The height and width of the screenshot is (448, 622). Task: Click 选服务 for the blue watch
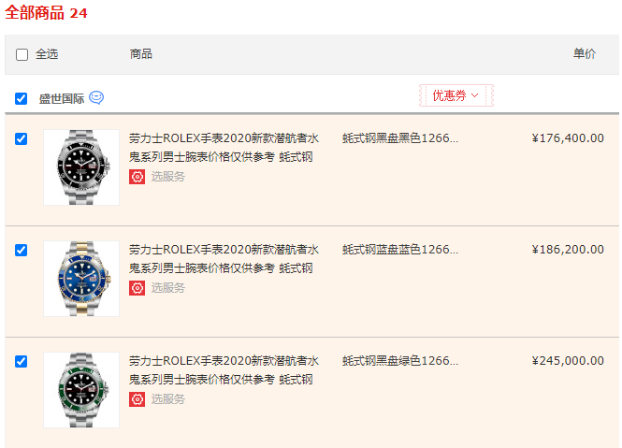pos(168,288)
